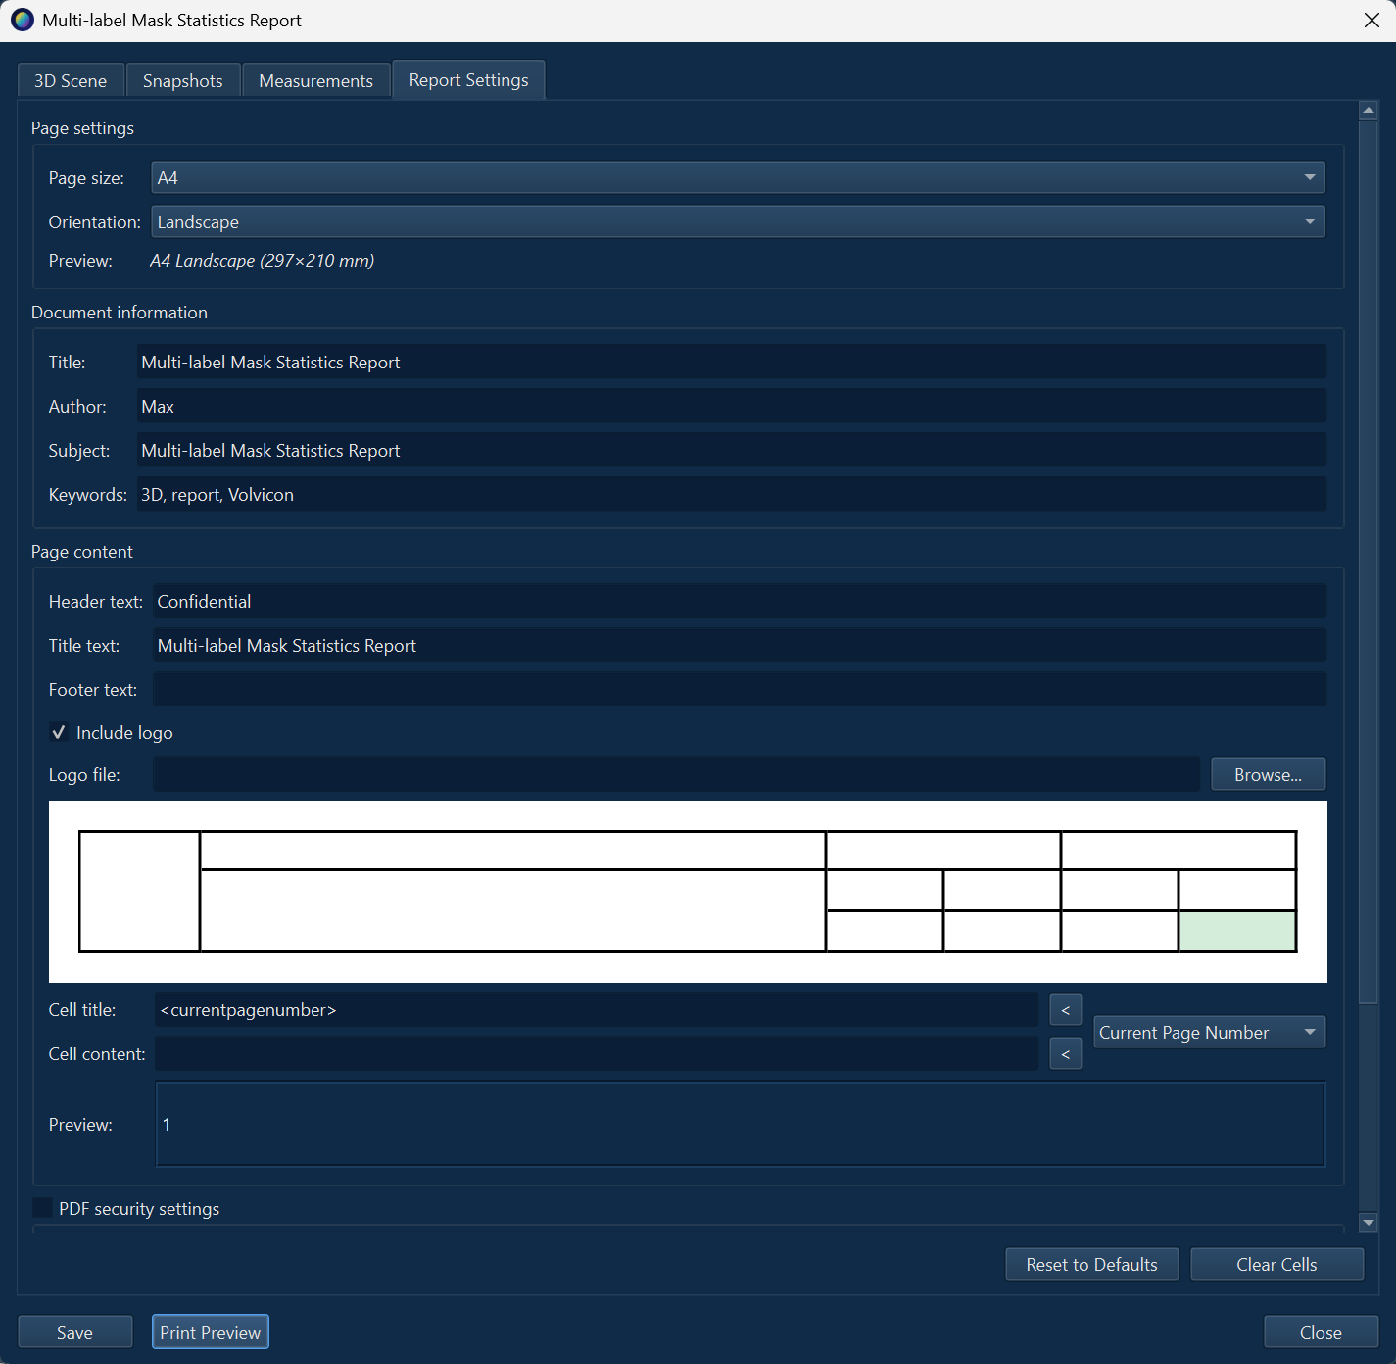The height and width of the screenshot is (1364, 1396).
Task: Click the application logo in the title bar
Action: [21, 20]
